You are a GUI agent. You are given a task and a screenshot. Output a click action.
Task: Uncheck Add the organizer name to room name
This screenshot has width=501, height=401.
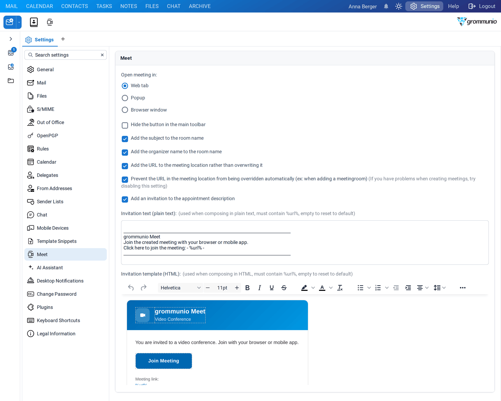tap(125, 152)
